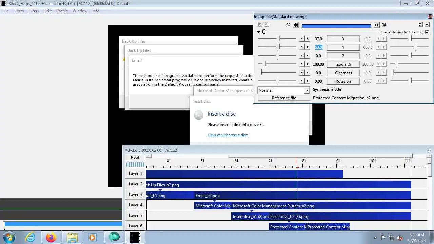Open Windows Explorer folder from taskbar
The image size is (434, 244).
72,237
